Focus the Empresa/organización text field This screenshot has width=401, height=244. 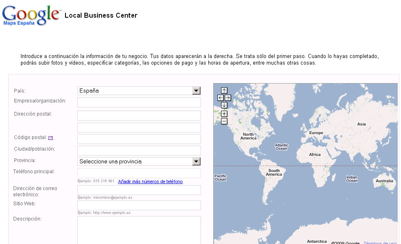point(139,102)
